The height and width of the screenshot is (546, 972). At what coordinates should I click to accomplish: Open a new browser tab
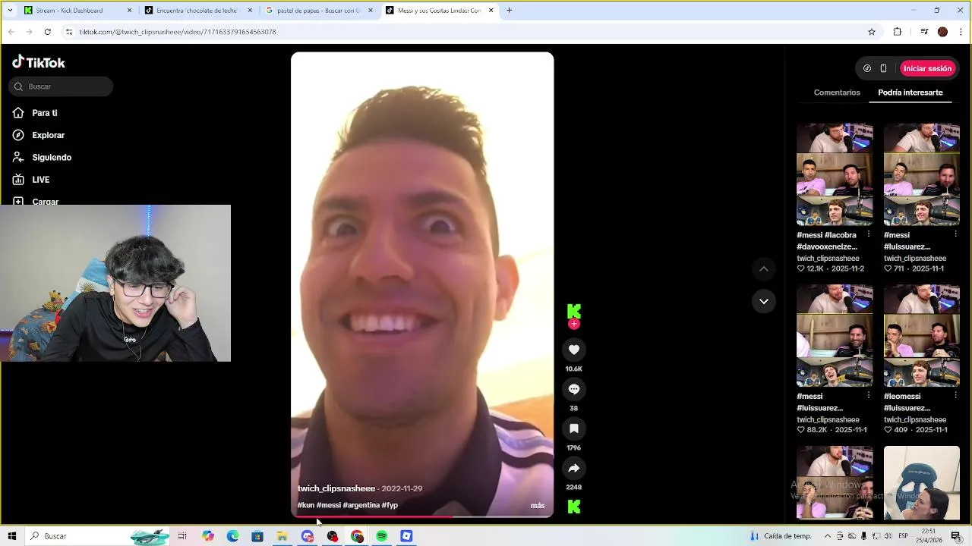(509, 11)
